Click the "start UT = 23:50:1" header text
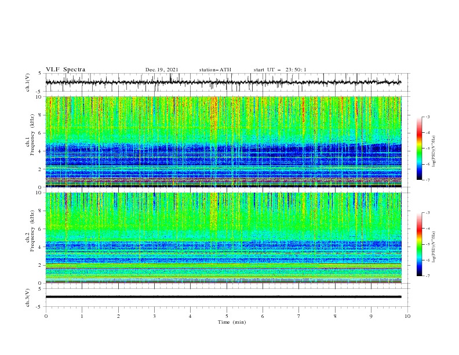This screenshot has width=459, height=355. tap(280, 70)
